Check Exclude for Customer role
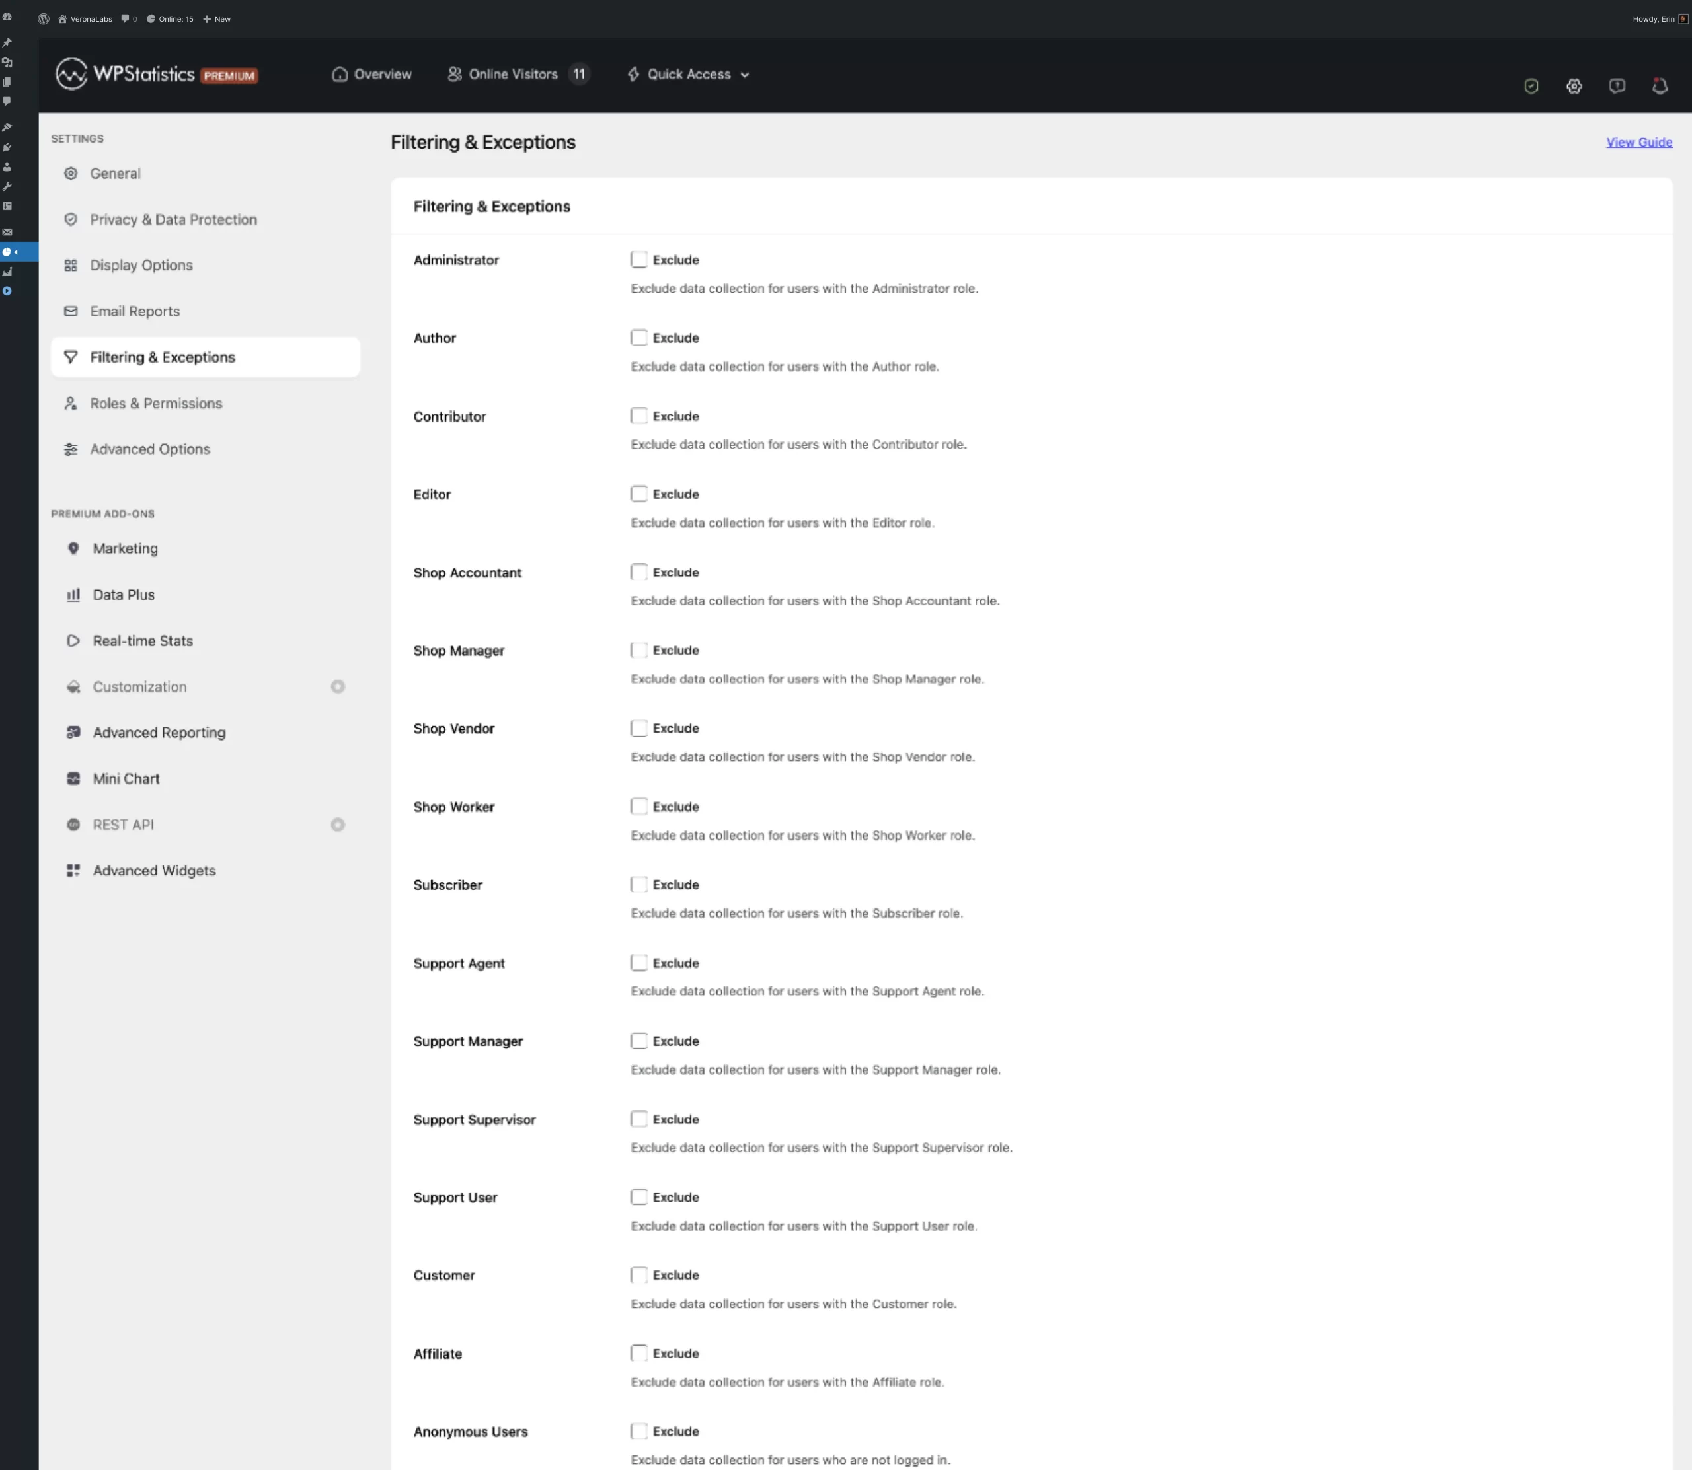This screenshot has width=1692, height=1470. pos(638,1274)
